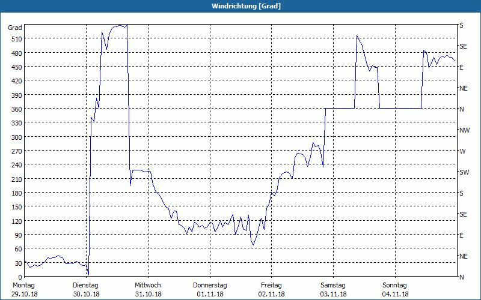This screenshot has height=300, width=481.
Task: Click the 'Dienstag' day label
Action: (85, 286)
